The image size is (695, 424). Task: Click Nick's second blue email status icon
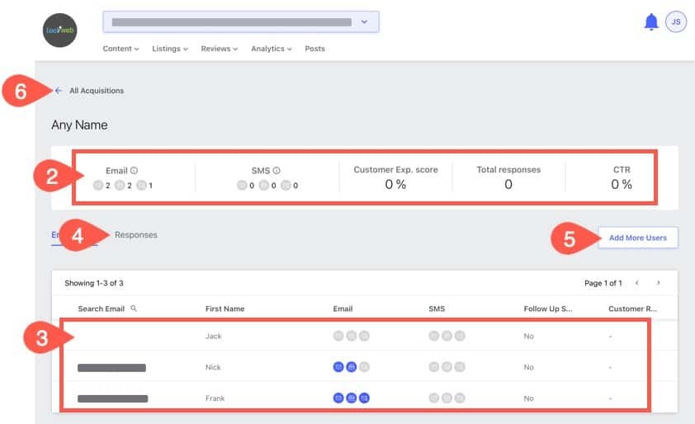pos(351,367)
